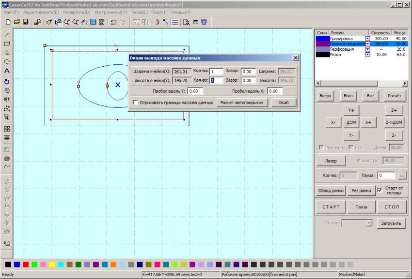Toggle the 'Старт от головы' checkbox
The height and width of the screenshot is (279, 412).
tap(380, 190)
